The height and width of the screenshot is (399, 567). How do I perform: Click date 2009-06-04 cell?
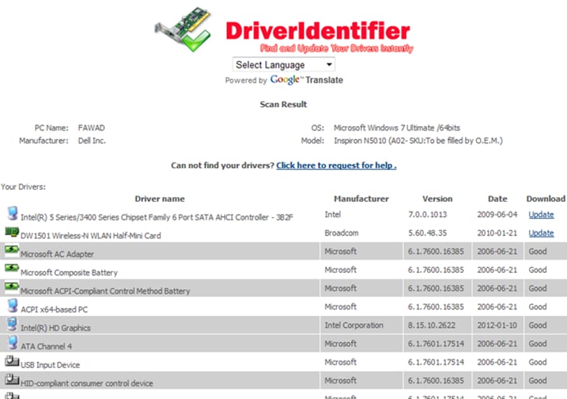click(497, 214)
